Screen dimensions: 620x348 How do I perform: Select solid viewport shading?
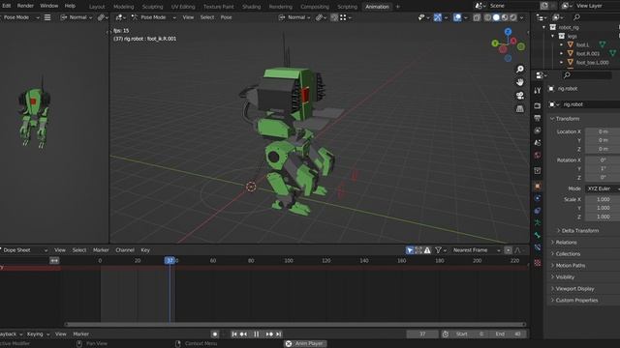click(x=496, y=17)
